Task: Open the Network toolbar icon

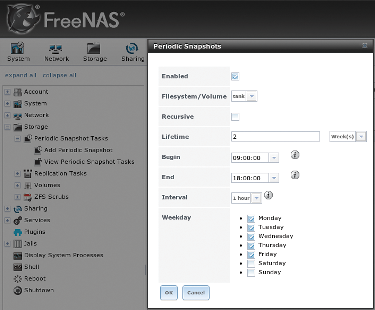Action: [56, 49]
